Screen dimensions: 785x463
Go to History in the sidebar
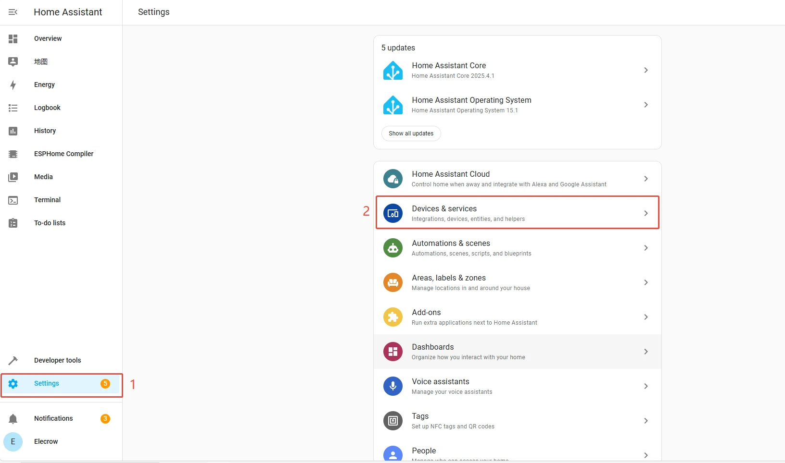(45, 131)
